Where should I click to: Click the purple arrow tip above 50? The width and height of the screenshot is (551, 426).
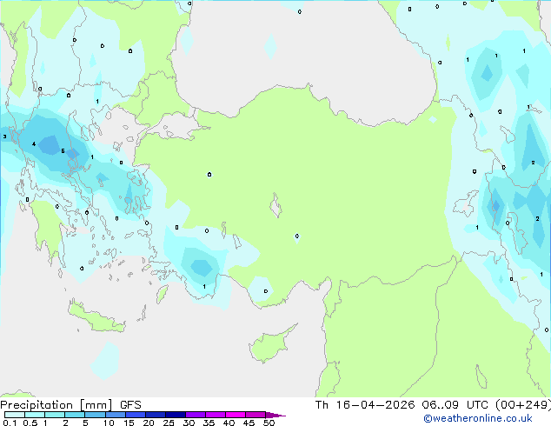tap(275, 415)
